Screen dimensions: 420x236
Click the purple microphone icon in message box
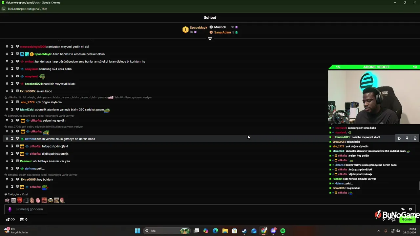[10, 209]
